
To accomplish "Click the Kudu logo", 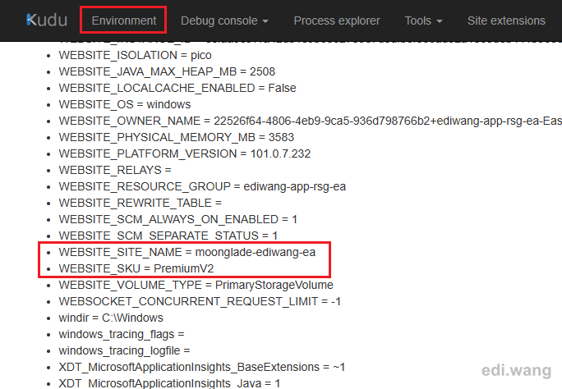I will pyautogui.click(x=47, y=21).
